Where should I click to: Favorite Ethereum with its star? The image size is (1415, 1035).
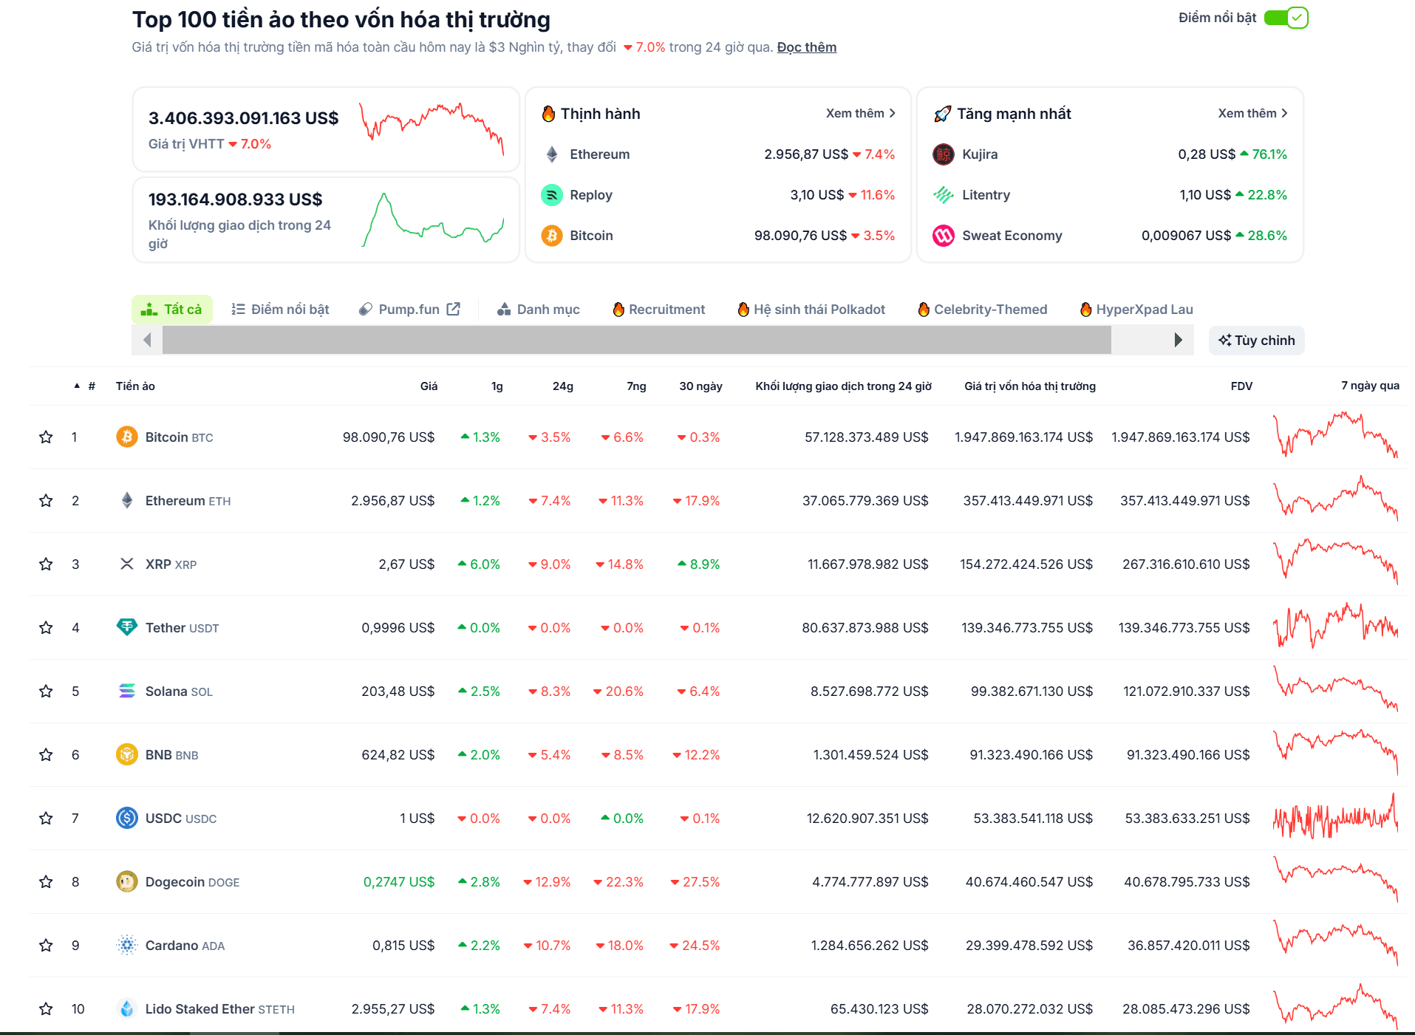[46, 500]
